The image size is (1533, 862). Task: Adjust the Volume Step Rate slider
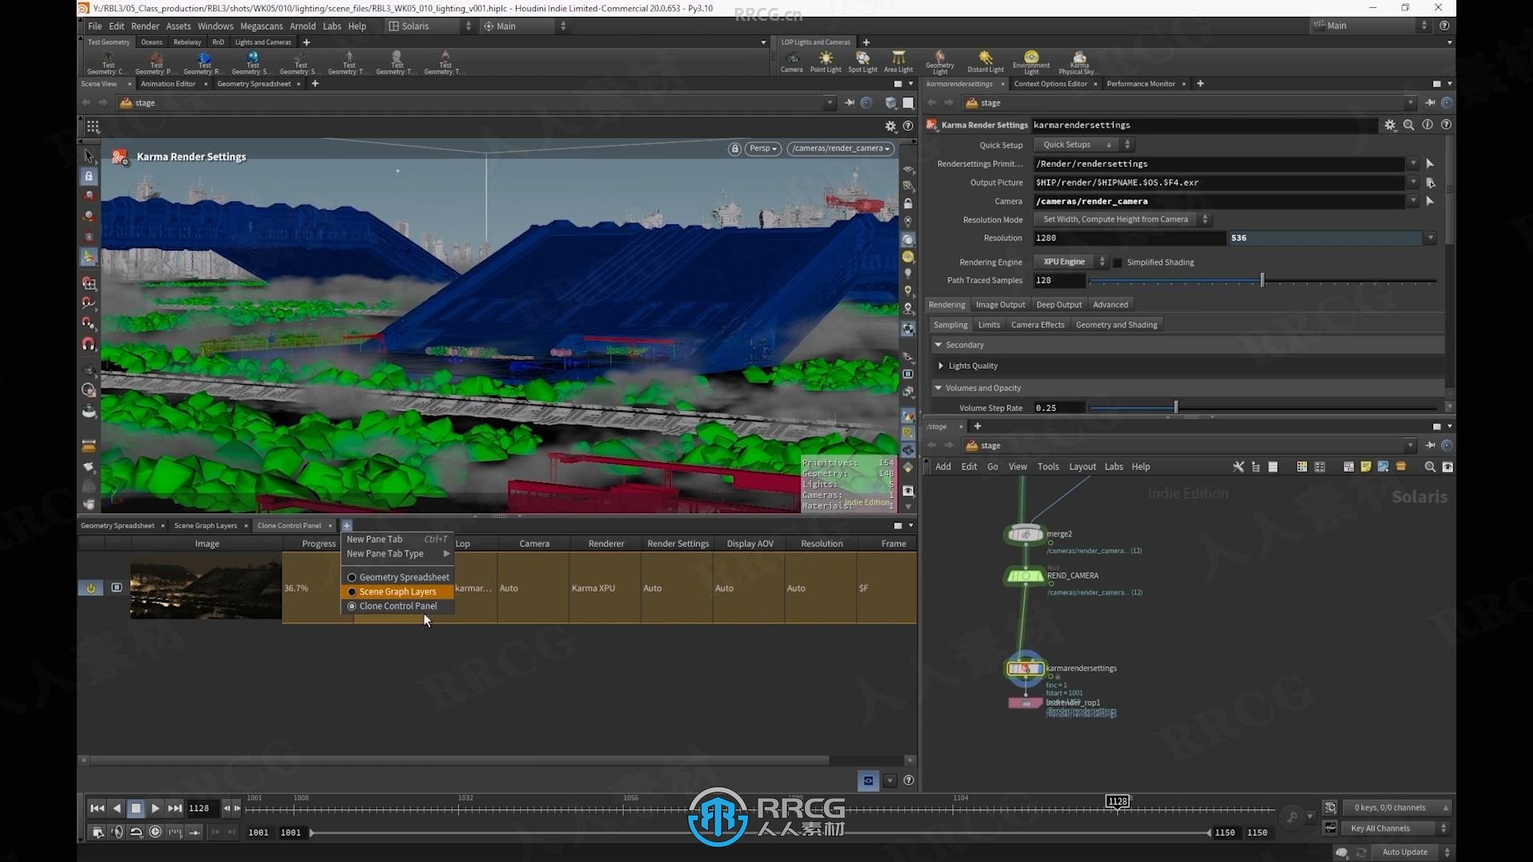[1176, 408]
